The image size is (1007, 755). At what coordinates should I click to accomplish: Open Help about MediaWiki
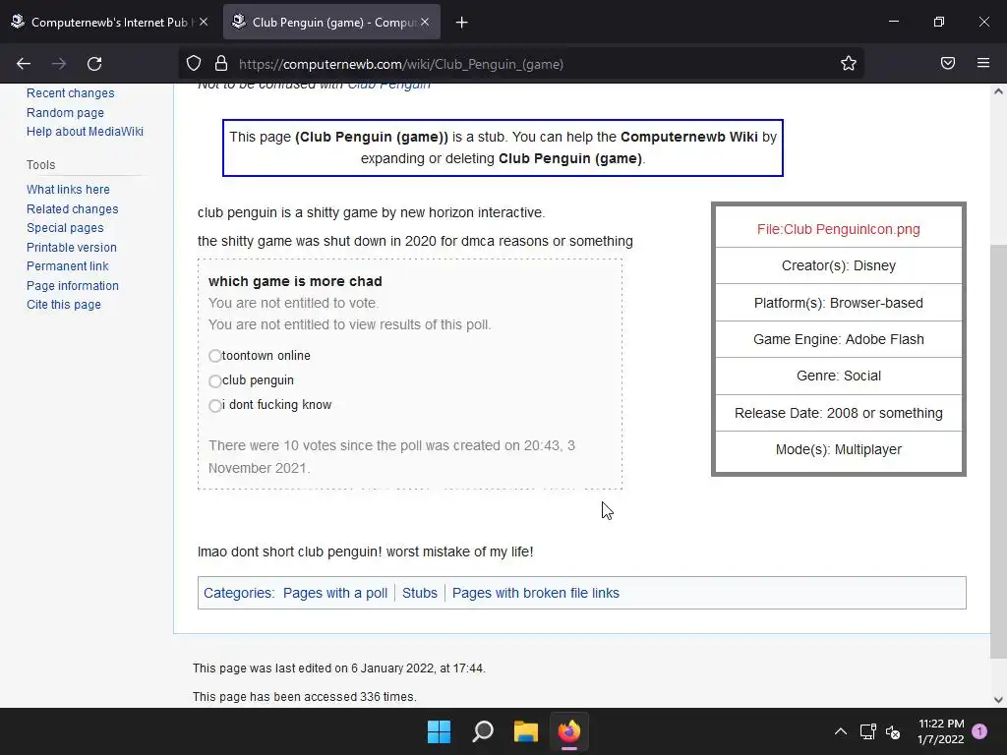click(x=85, y=131)
